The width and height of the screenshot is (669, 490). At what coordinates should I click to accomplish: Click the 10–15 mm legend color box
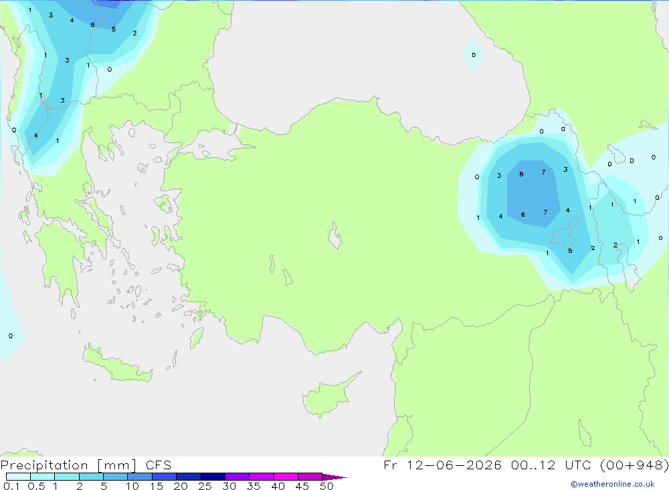coord(140,477)
